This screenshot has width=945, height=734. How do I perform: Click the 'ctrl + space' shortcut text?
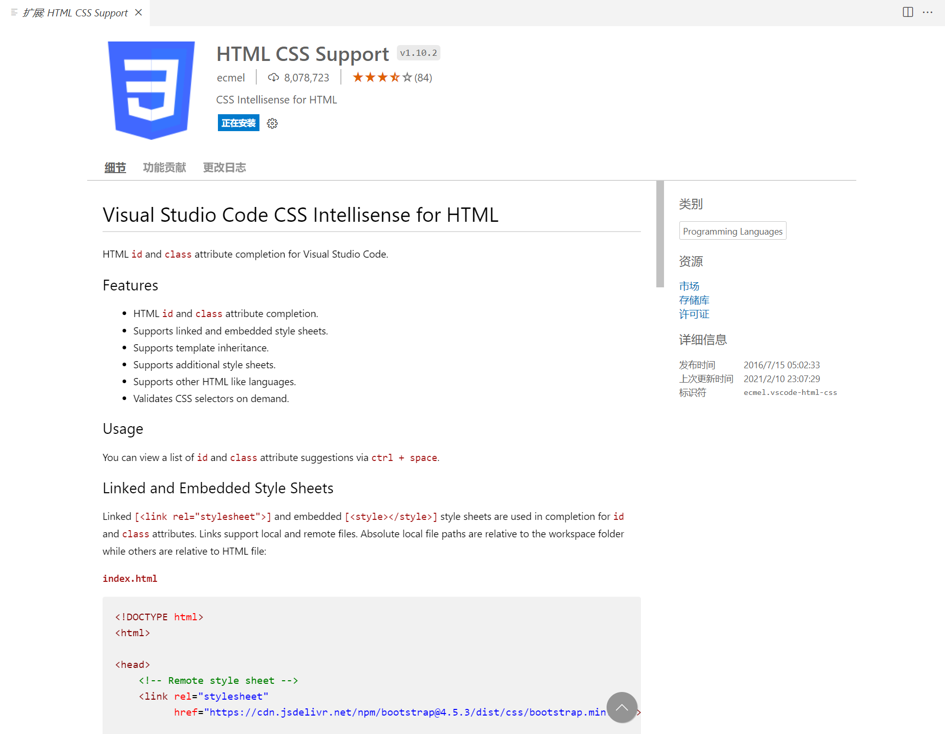click(404, 457)
